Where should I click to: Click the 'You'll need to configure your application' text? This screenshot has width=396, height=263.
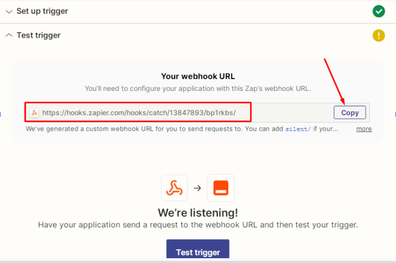point(198,89)
